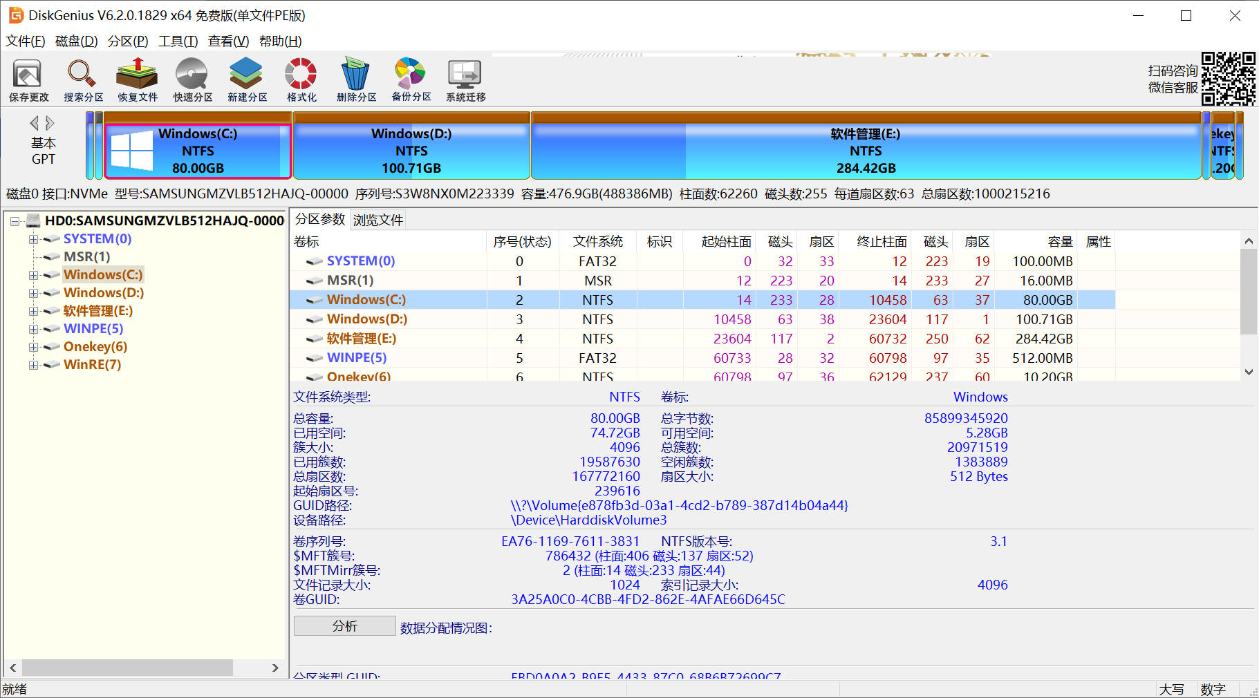Launch the 系统迁移 system migration tool
This screenshot has width=1259, height=698.
[x=465, y=80]
